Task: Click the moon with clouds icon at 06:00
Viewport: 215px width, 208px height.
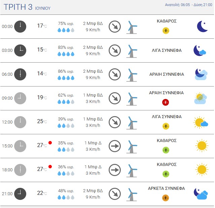Action: (x=201, y=74)
